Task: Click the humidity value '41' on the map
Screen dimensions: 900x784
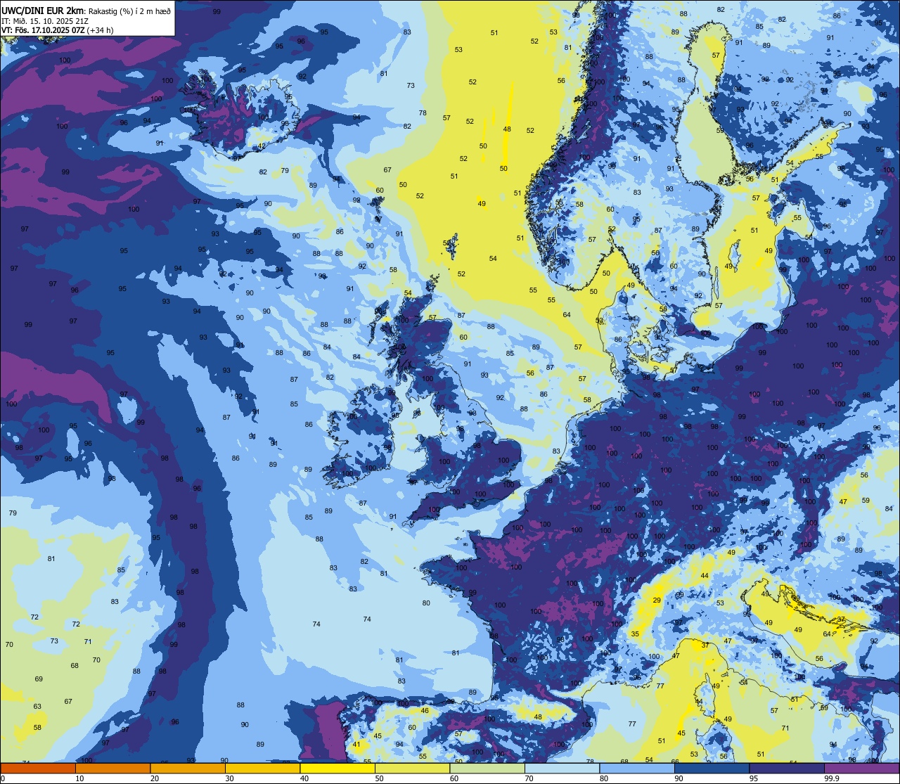Action: click(x=356, y=745)
